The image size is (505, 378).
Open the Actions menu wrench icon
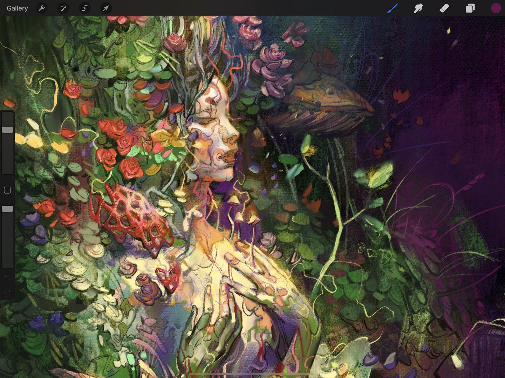click(x=42, y=8)
